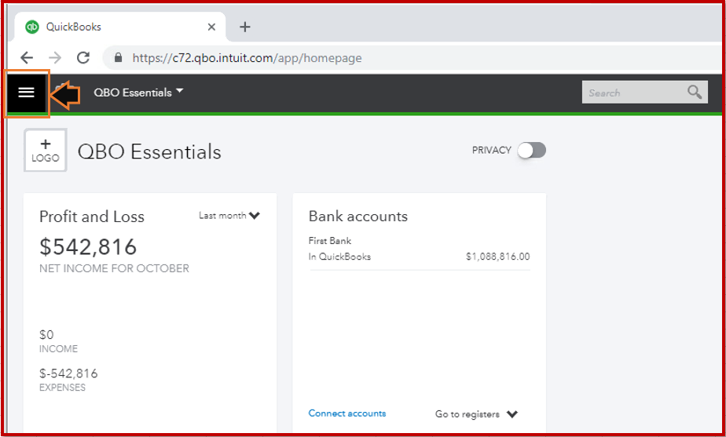The height and width of the screenshot is (437, 726).
Task: Click the search magnifying glass icon
Action: pyautogui.click(x=695, y=93)
